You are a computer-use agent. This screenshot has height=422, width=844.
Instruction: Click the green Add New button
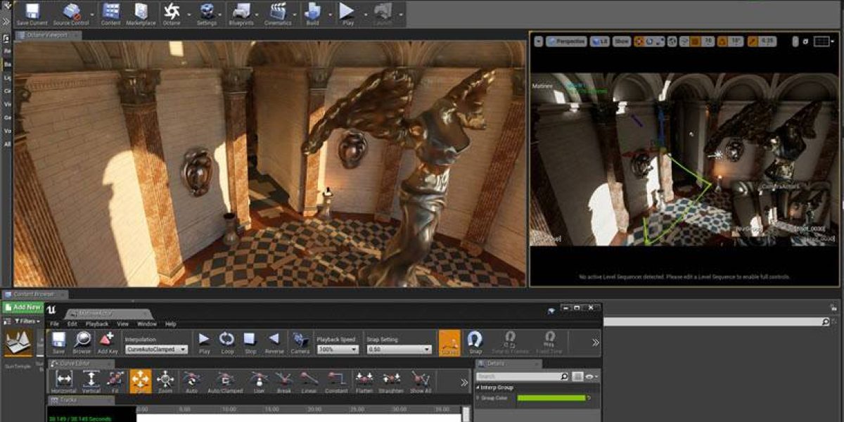[23, 307]
